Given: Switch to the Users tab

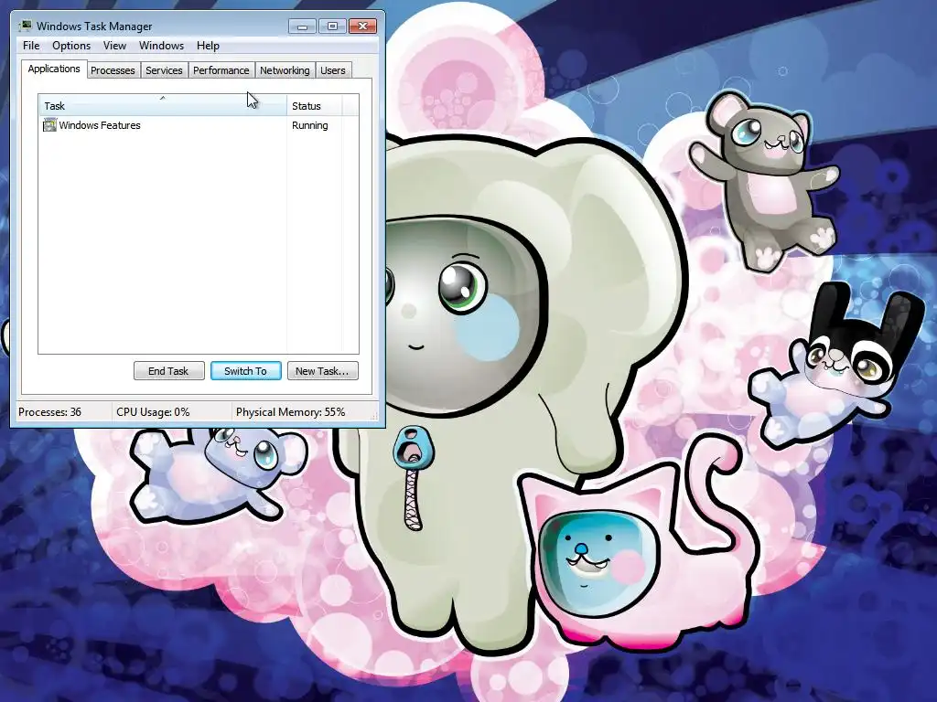Looking at the screenshot, I should click(333, 70).
